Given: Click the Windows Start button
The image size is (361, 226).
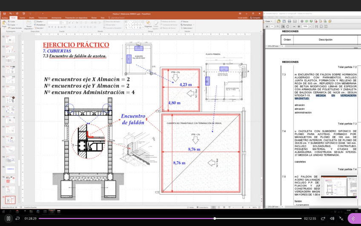Looking at the screenshot, I should tap(3, 212).
